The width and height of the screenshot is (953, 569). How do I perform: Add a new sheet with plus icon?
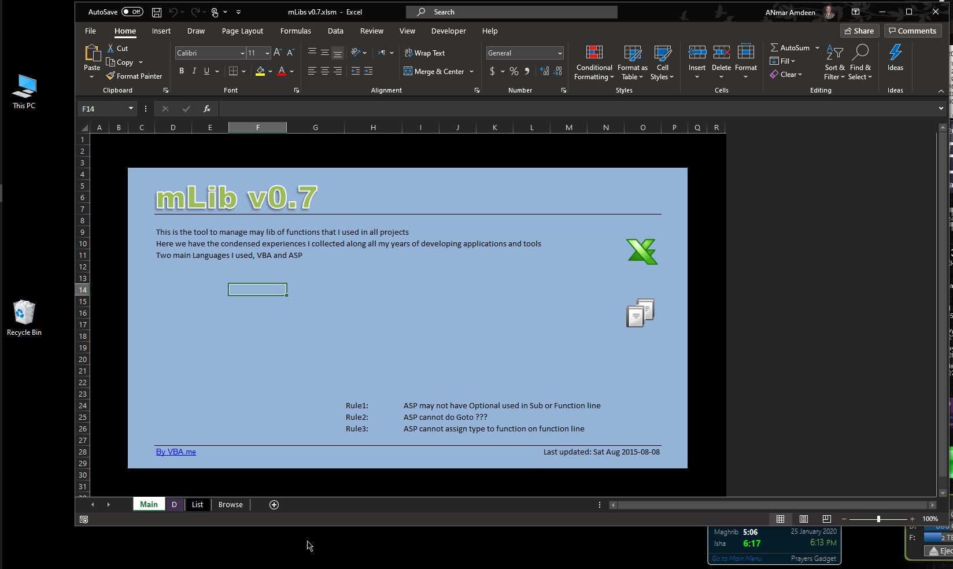(274, 505)
